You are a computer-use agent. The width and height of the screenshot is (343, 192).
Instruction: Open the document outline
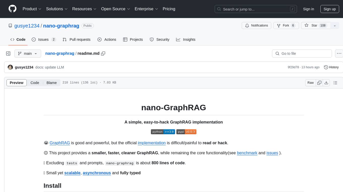(335, 83)
